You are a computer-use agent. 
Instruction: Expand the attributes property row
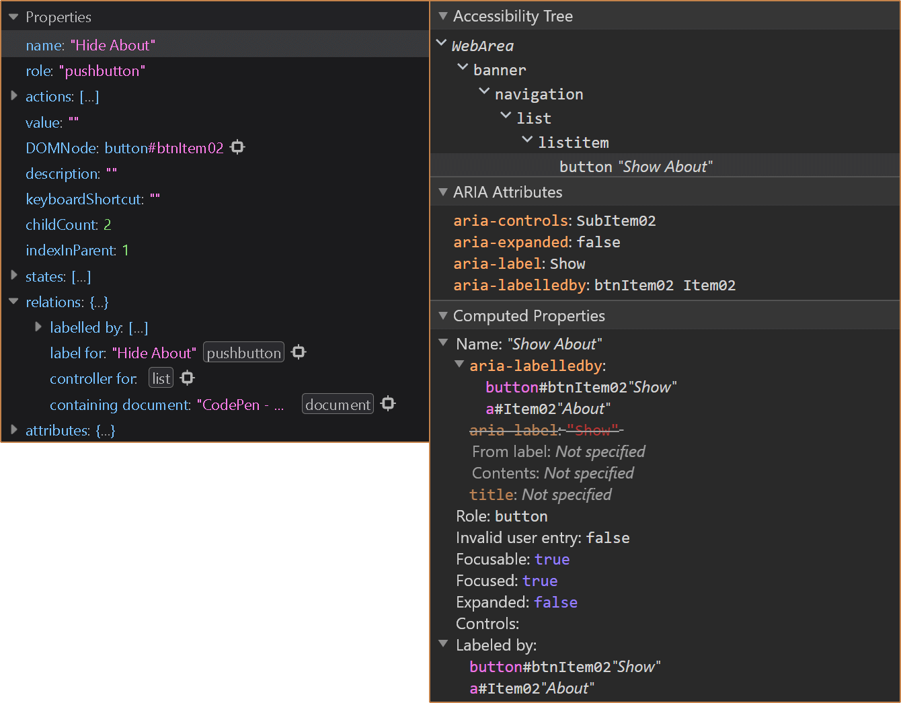[x=14, y=429]
